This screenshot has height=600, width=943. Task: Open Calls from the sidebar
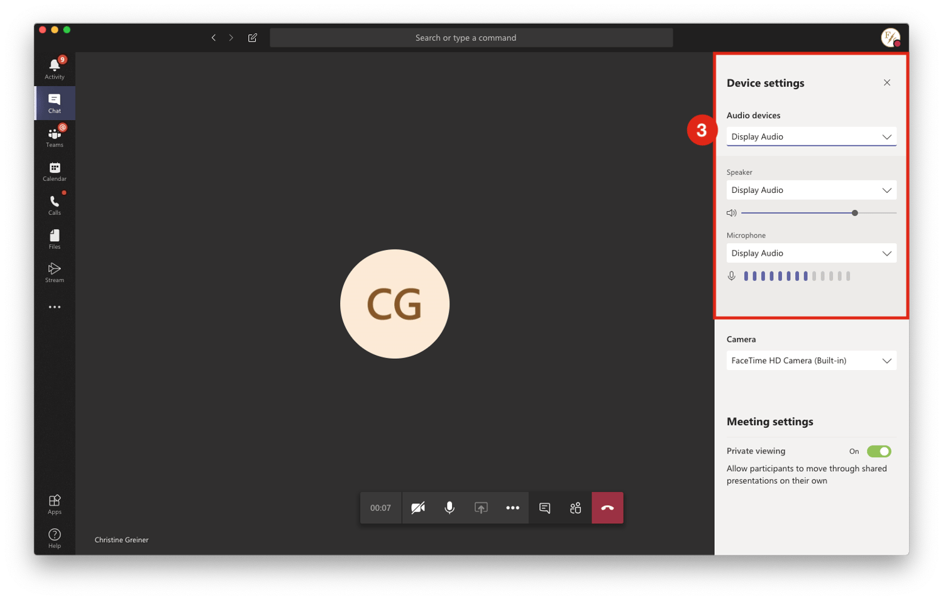click(54, 204)
